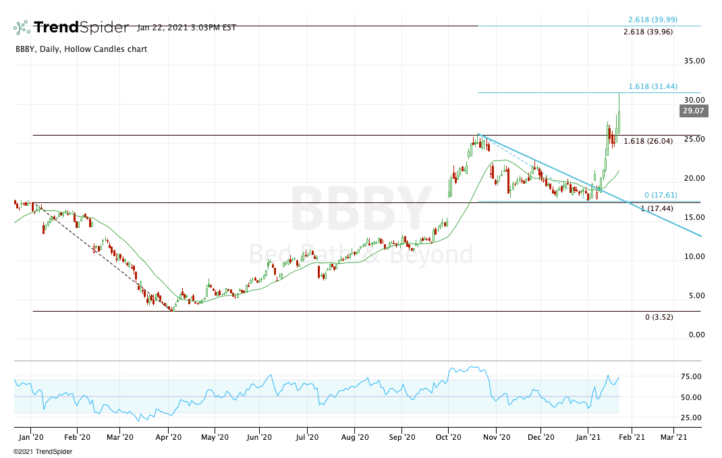
Task: Click the RSI 25.00 axis label
Action: 691,418
